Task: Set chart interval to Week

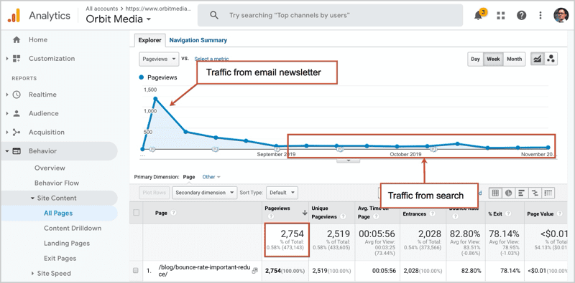Action: coord(493,59)
